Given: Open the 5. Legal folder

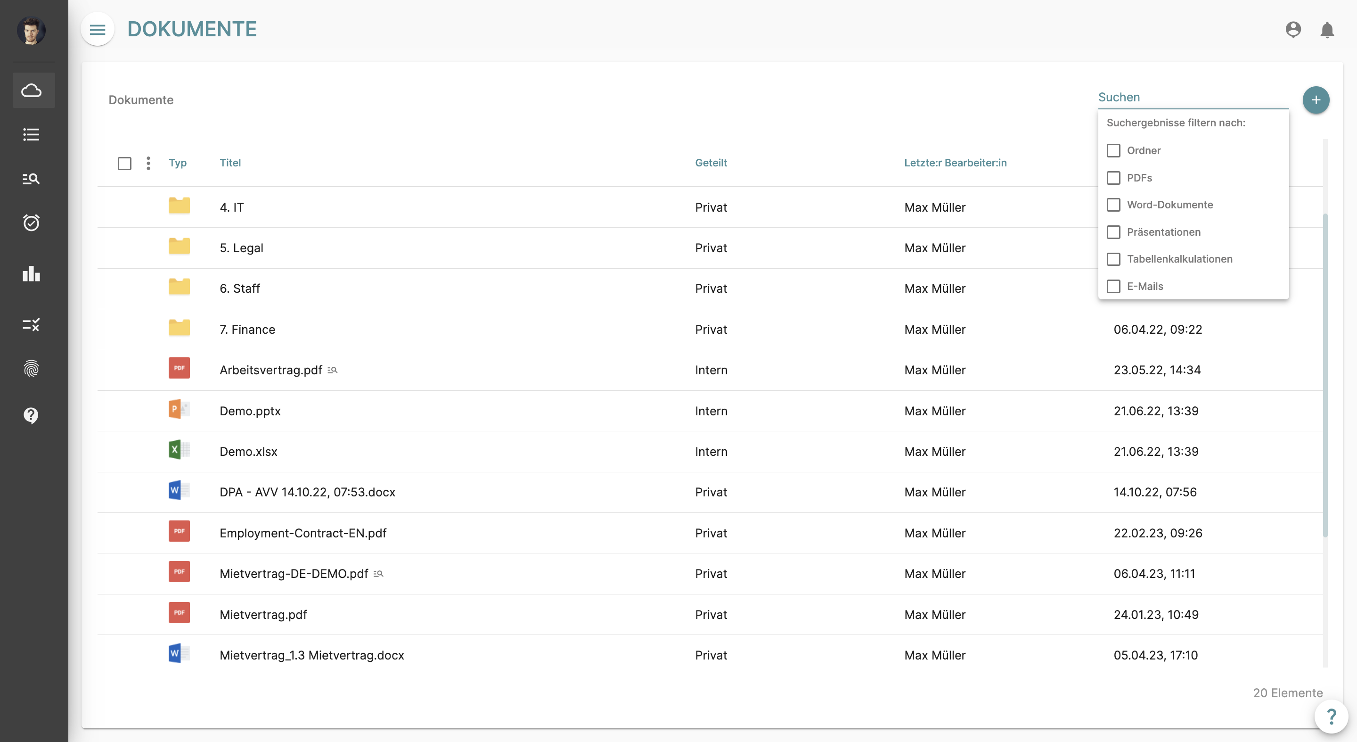Looking at the screenshot, I should click(x=241, y=248).
